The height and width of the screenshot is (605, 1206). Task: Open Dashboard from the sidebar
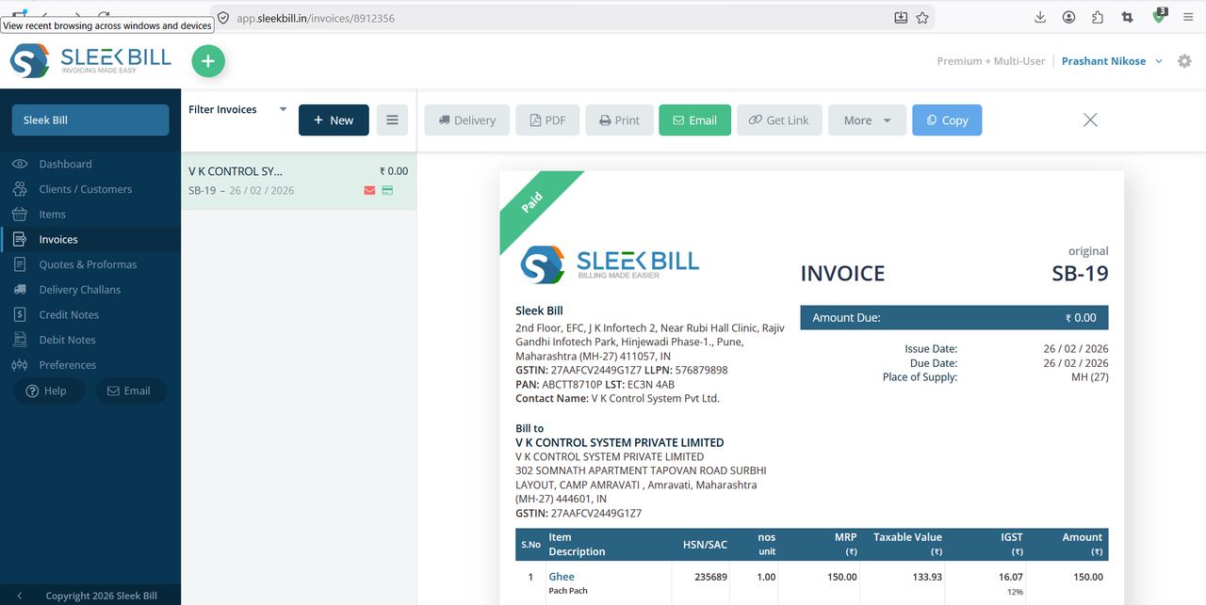(65, 164)
